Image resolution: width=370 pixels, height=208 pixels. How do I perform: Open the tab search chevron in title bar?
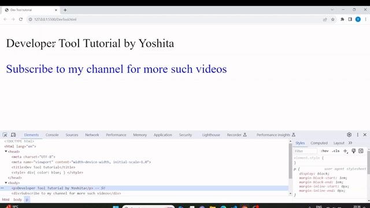coord(332,10)
